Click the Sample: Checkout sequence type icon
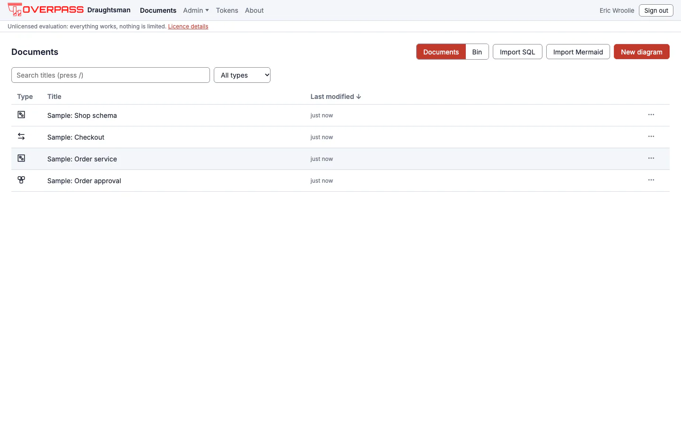Viewport: 681px width, 426px height. click(x=21, y=136)
